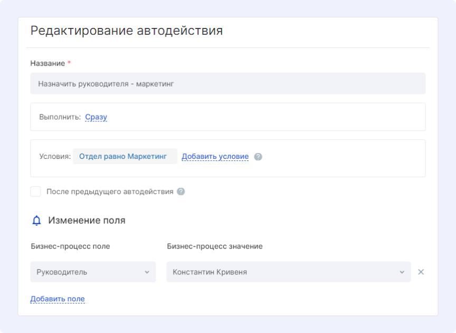Click the Добавить поле link
The width and height of the screenshot is (456, 333).
point(58,299)
